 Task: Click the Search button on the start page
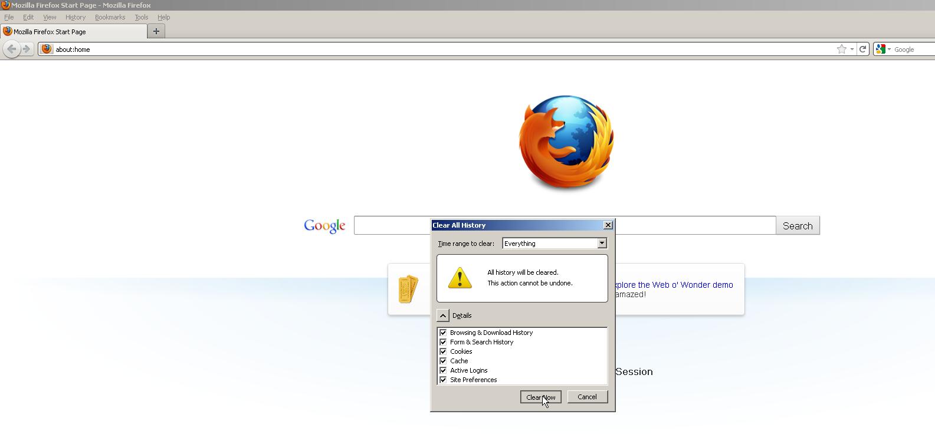click(x=798, y=225)
